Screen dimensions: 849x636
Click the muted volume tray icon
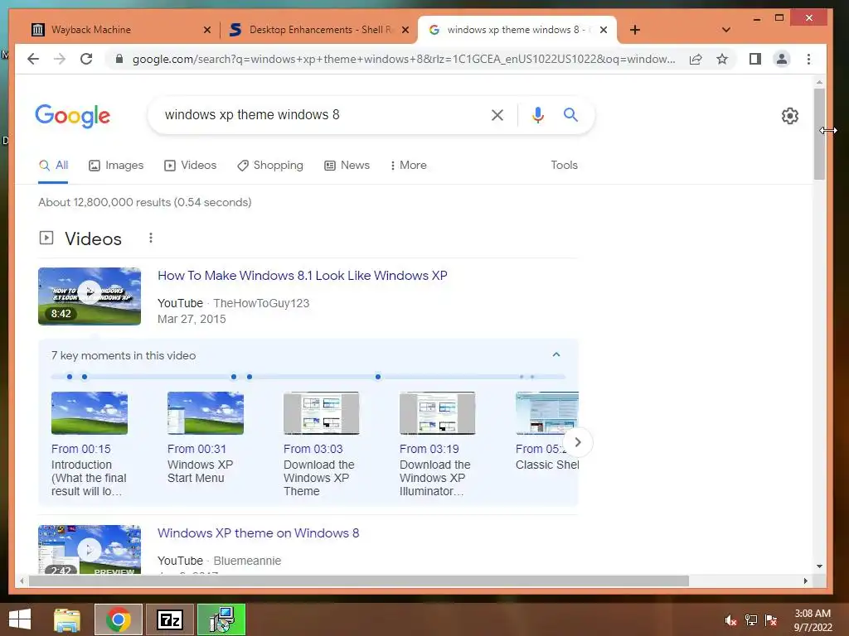tap(731, 620)
